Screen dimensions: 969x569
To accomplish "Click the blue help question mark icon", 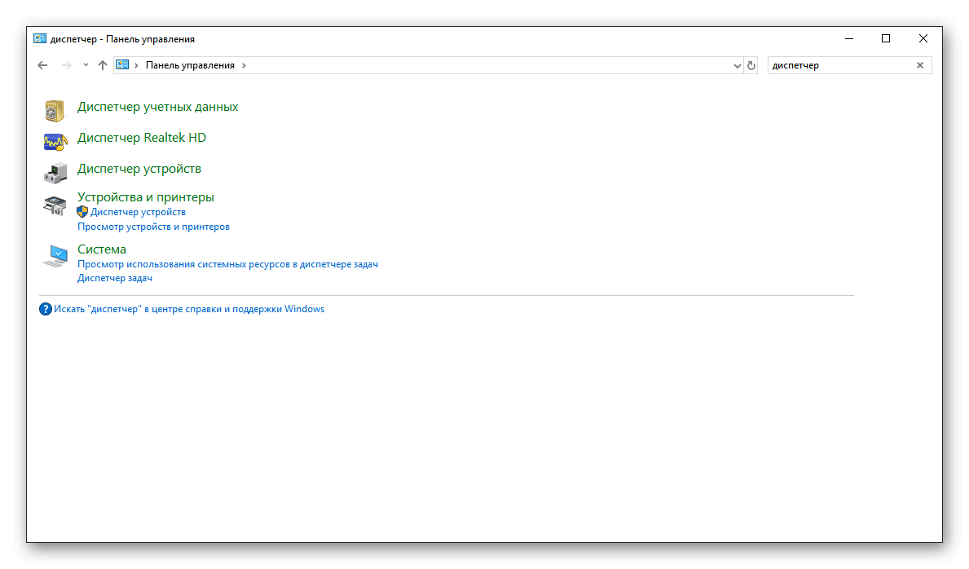I will 46,309.
